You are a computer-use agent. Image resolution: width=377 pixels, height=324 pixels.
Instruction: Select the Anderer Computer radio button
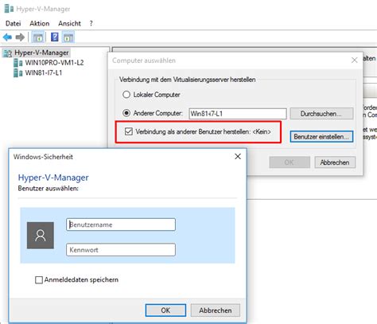(x=126, y=113)
